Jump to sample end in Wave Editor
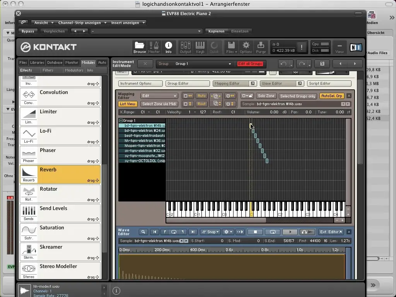 [193, 232]
